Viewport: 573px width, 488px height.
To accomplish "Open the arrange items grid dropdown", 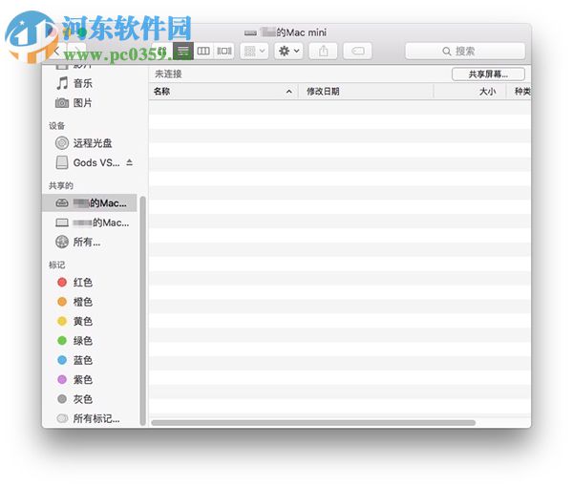I will (x=254, y=51).
